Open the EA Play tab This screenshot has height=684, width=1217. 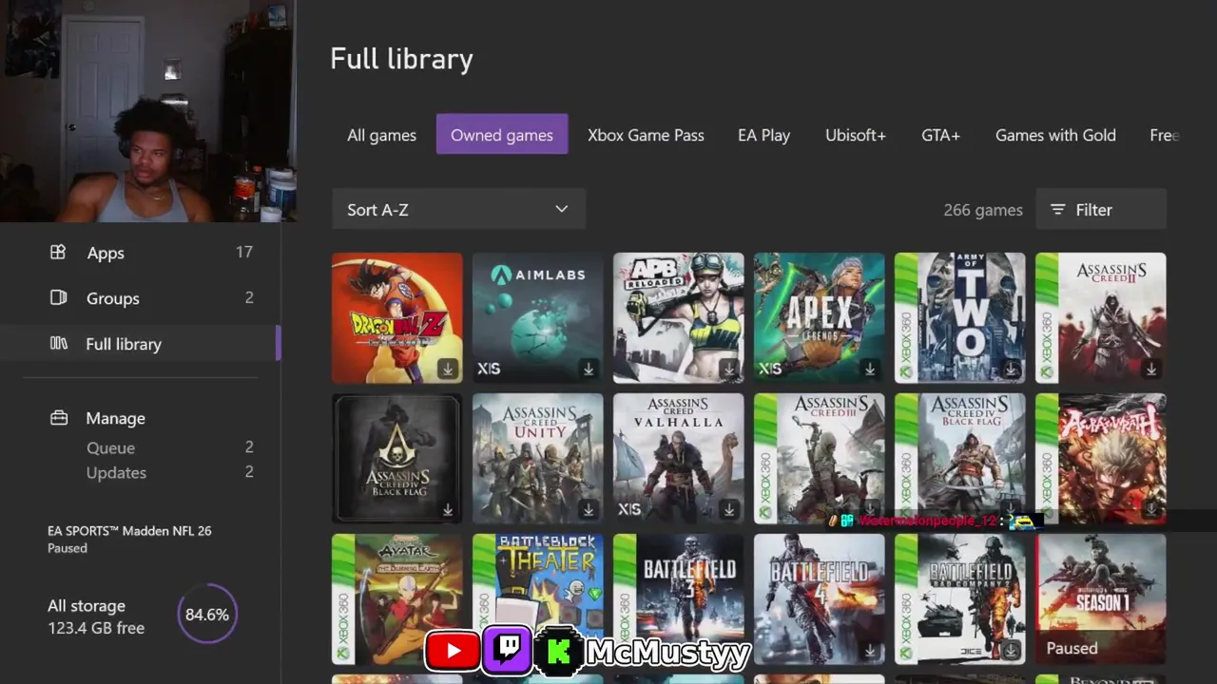tap(763, 135)
